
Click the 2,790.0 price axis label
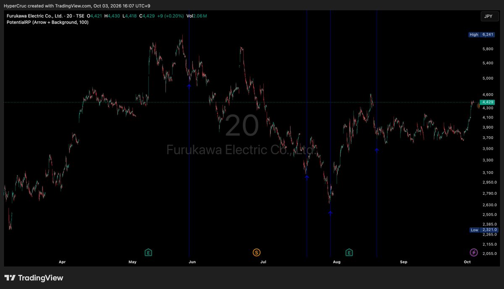(x=489, y=193)
